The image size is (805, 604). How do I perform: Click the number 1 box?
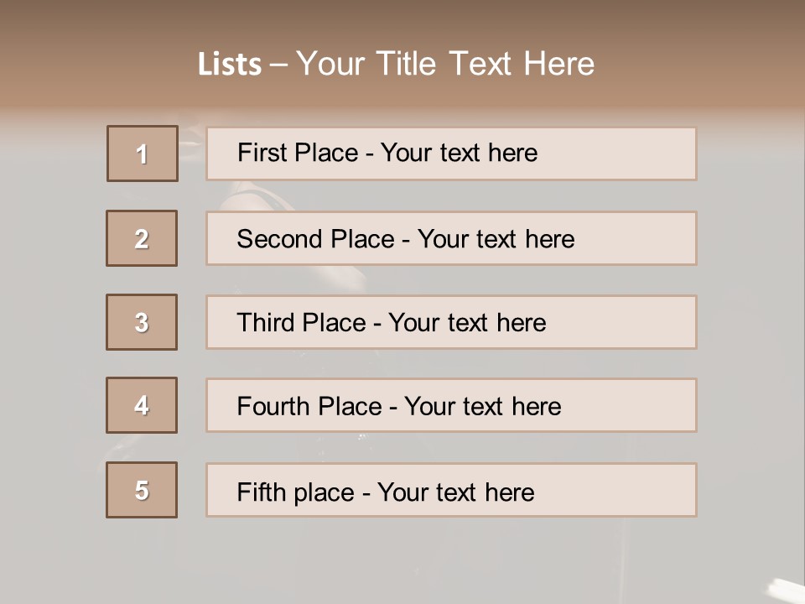pos(143,154)
